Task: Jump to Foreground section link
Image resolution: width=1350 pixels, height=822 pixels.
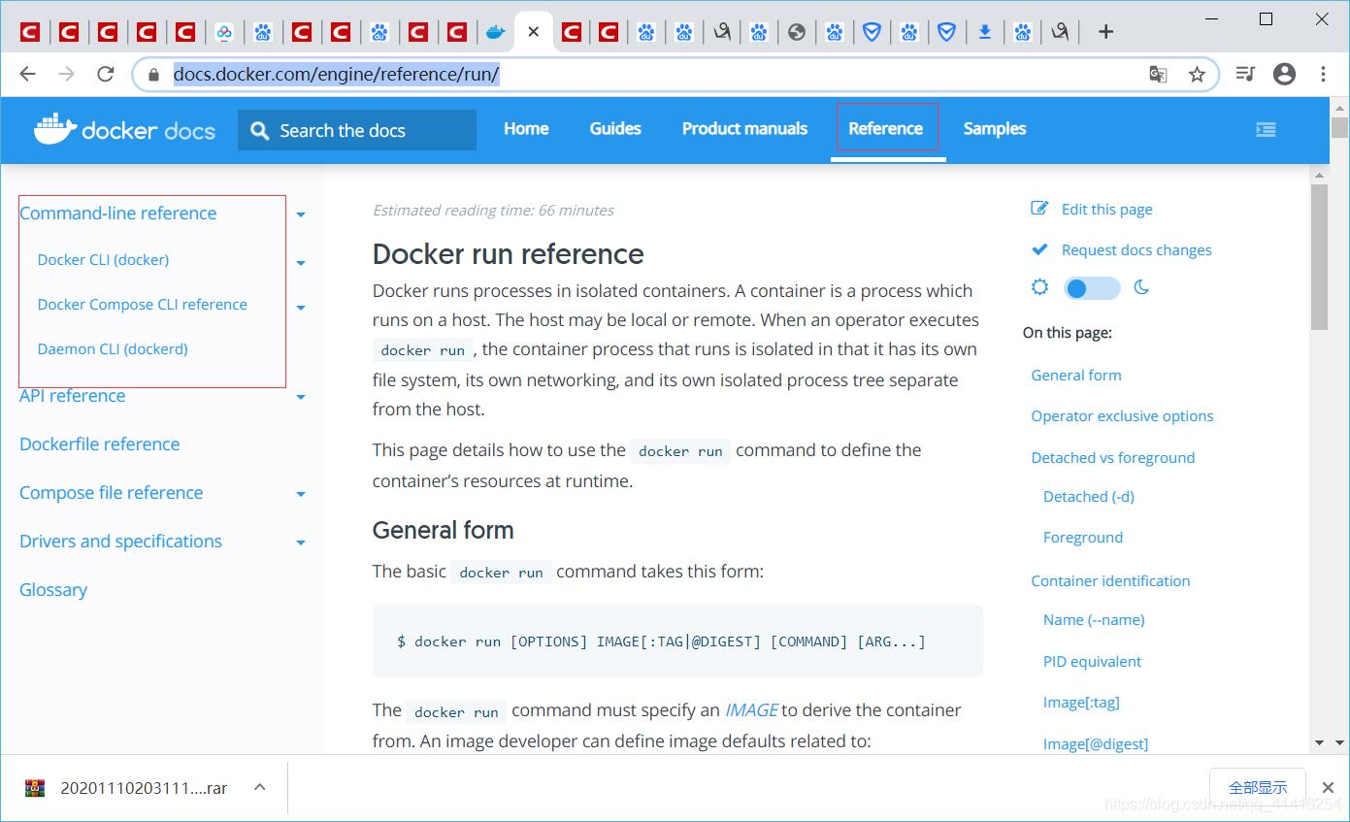Action: 1083,537
